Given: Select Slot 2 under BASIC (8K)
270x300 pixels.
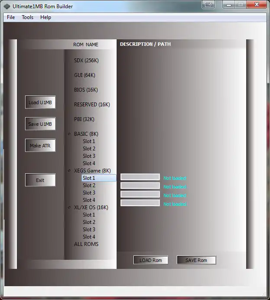Looking at the screenshot, I should (89, 148).
